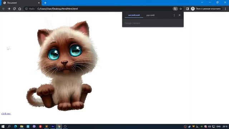Open the OBS icon in taskbar
This screenshot has width=229, height=129.
click(65, 126)
